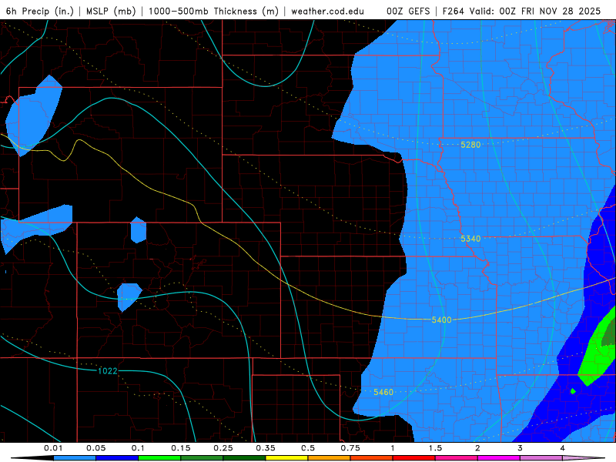Click the 5280 thickness contour label
The image size is (616, 462).
coord(470,145)
